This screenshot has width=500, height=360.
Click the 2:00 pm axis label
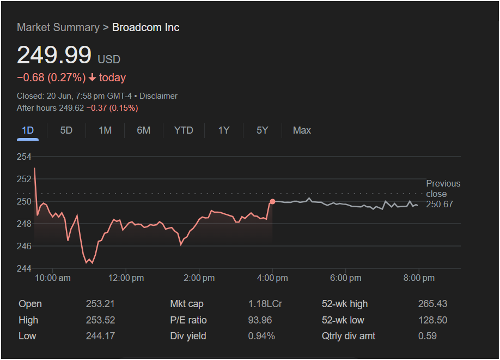pyautogui.click(x=199, y=278)
